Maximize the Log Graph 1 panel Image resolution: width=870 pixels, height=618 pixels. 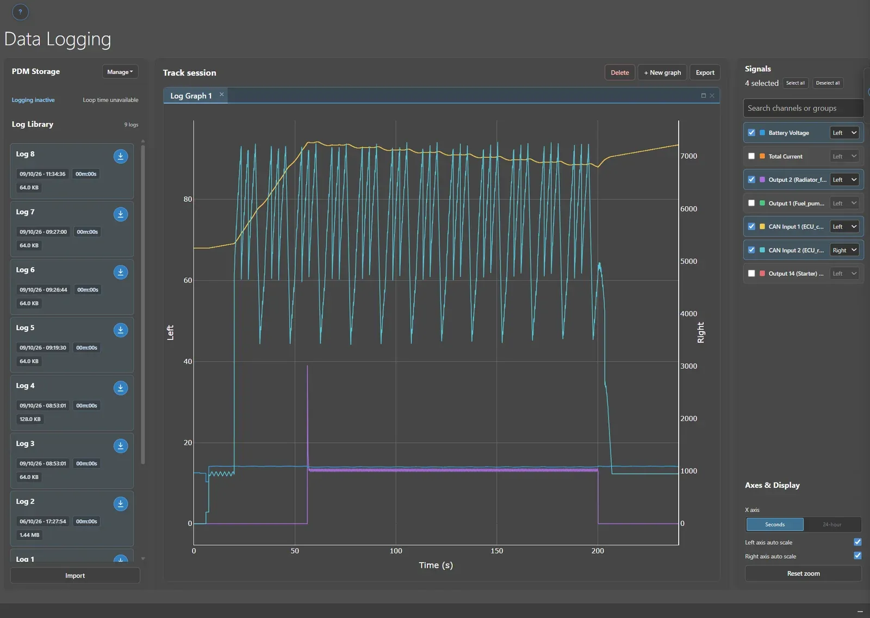[x=703, y=96]
